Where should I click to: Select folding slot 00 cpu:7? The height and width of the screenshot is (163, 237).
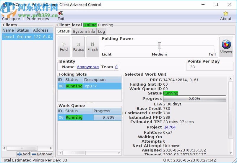coord(90,86)
